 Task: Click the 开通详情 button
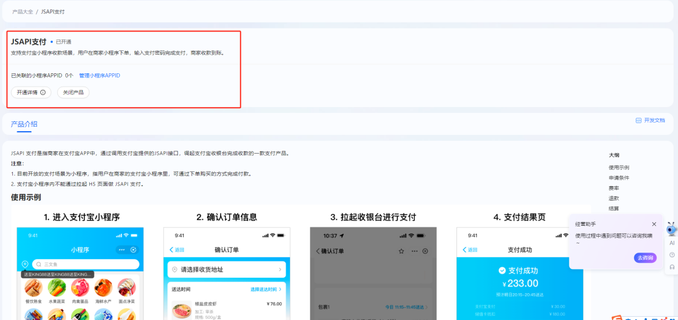pyautogui.click(x=28, y=92)
